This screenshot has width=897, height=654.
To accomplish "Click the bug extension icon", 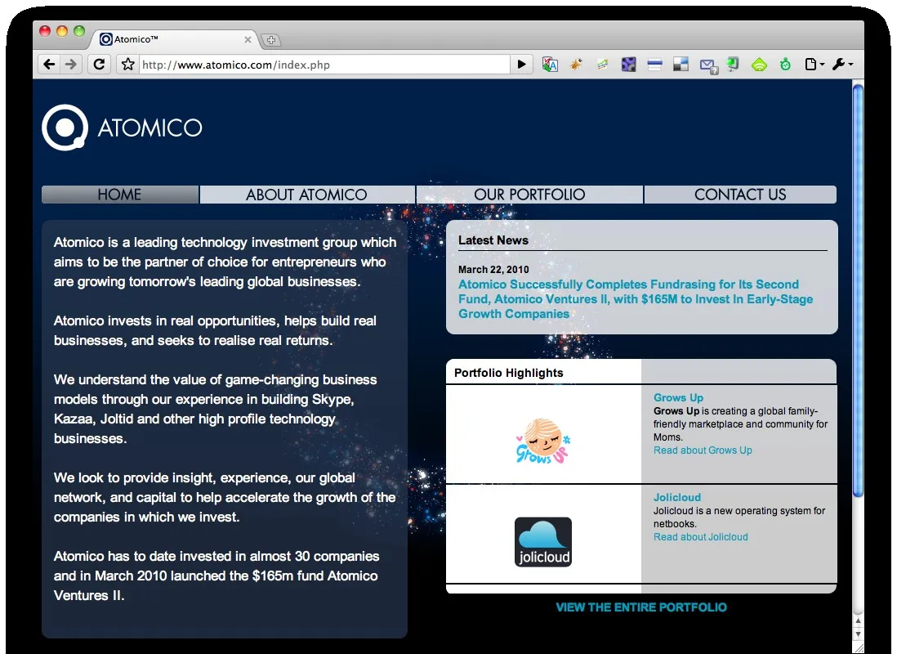I will (x=576, y=65).
